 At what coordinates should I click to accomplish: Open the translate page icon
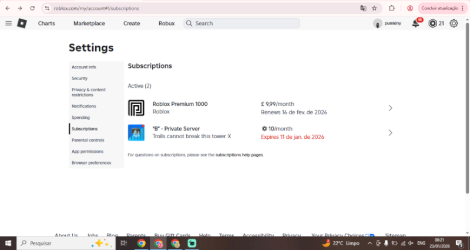click(363, 8)
